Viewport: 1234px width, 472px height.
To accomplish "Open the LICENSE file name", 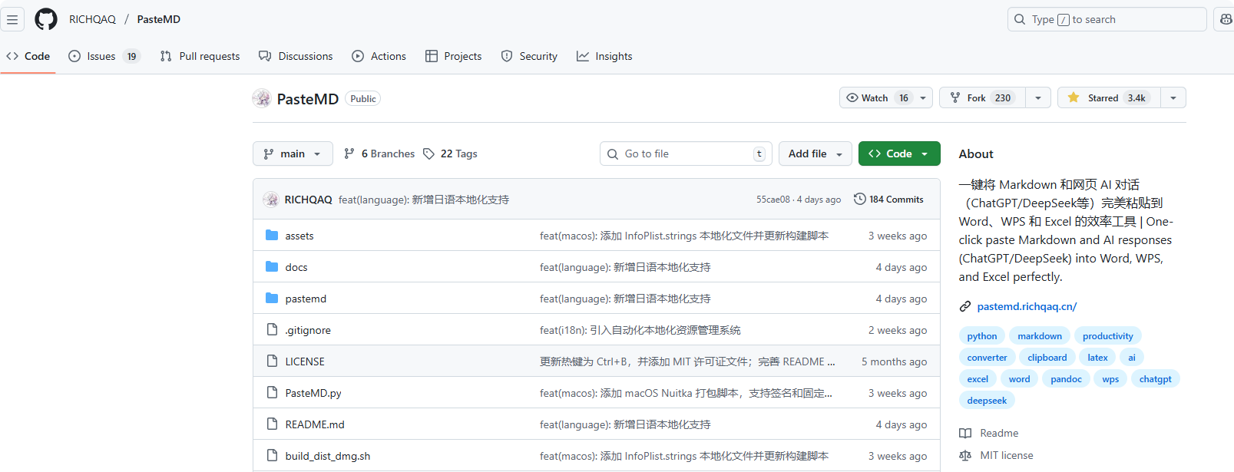I will tap(305, 361).
